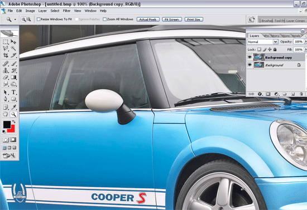Select the Dodge tool
307x210 pixels.
pos(13,84)
